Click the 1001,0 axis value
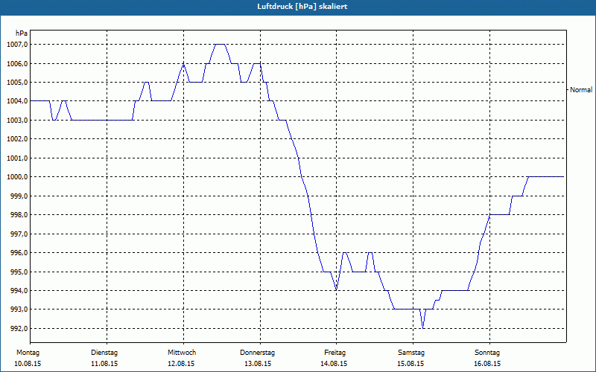 (17, 158)
